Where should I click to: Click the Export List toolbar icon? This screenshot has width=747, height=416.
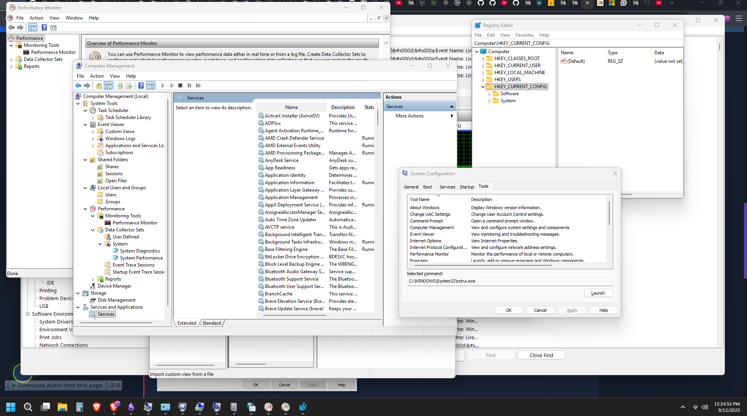(129, 85)
